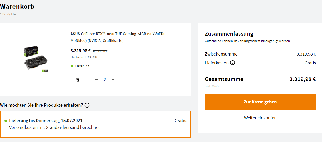Click the 'Gutscheine können im Zahlungsschritt' note

(x=247, y=41)
